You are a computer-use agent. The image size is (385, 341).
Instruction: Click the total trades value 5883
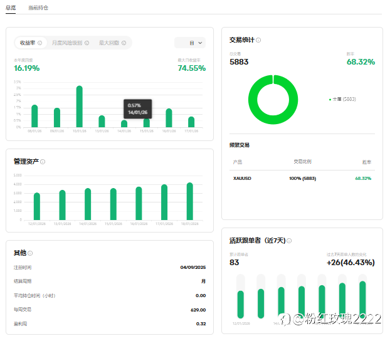tap(239, 62)
